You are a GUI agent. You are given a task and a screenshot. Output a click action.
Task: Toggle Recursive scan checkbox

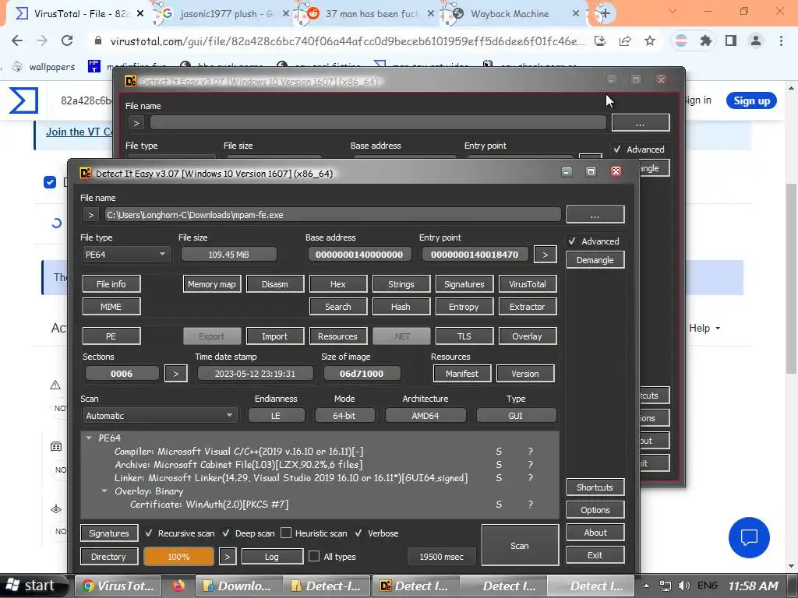point(149,533)
